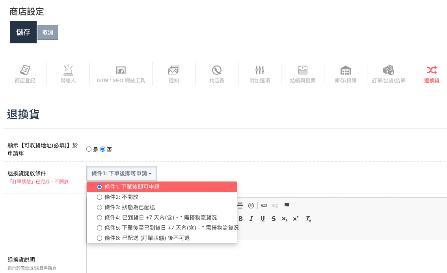The image size is (447, 273).
Task: Open the 商店登記 tab icon
Action: click(x=25, y=70)
